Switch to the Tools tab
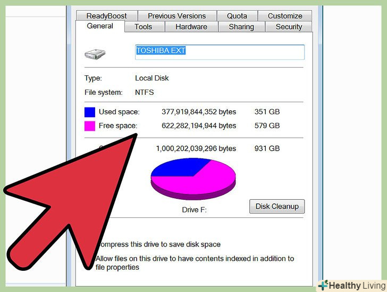The image size is (387, 292). 144,27
